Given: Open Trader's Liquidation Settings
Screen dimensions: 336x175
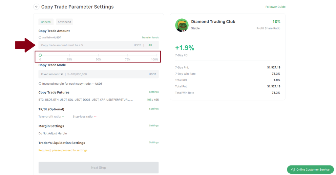Looking at the screenshot, I should click(x=154, y=142).
